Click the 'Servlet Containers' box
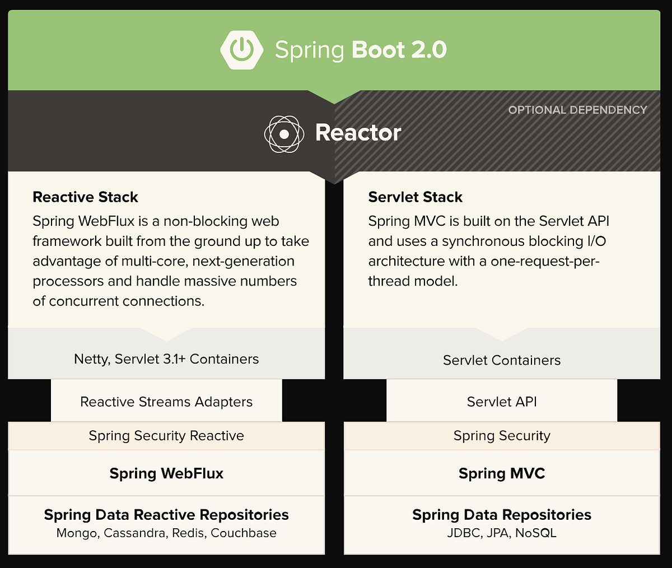The height and width of the screenshot is (568, 672). 502,354
